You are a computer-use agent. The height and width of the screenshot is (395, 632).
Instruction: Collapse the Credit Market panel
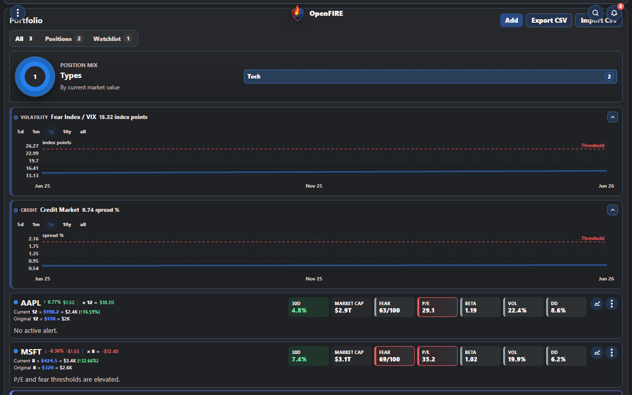click(x=613, y=210)
